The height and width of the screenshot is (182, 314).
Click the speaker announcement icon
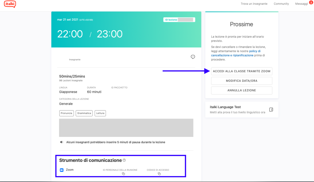coord(62,142)
